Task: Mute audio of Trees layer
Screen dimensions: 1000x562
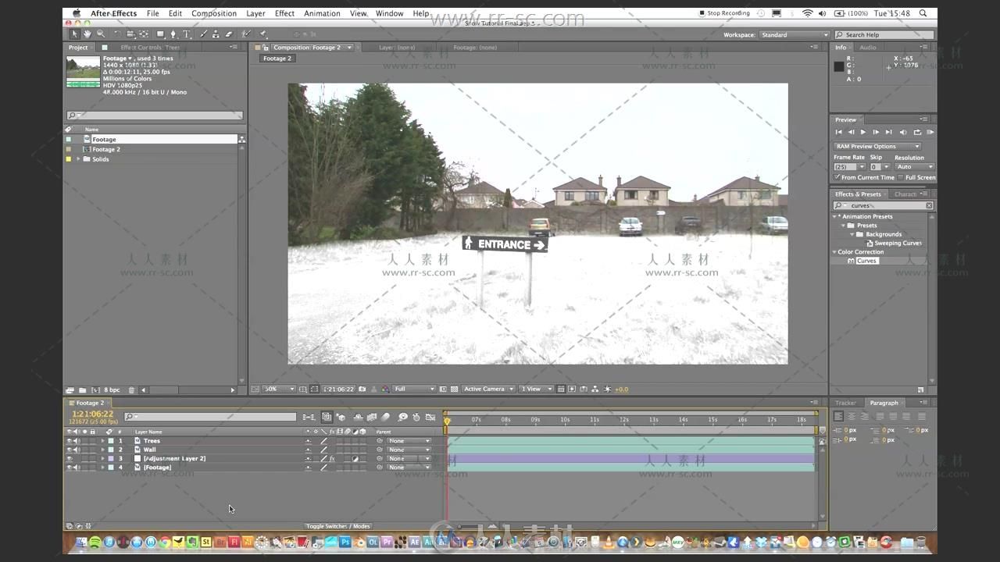Action: 77,441
